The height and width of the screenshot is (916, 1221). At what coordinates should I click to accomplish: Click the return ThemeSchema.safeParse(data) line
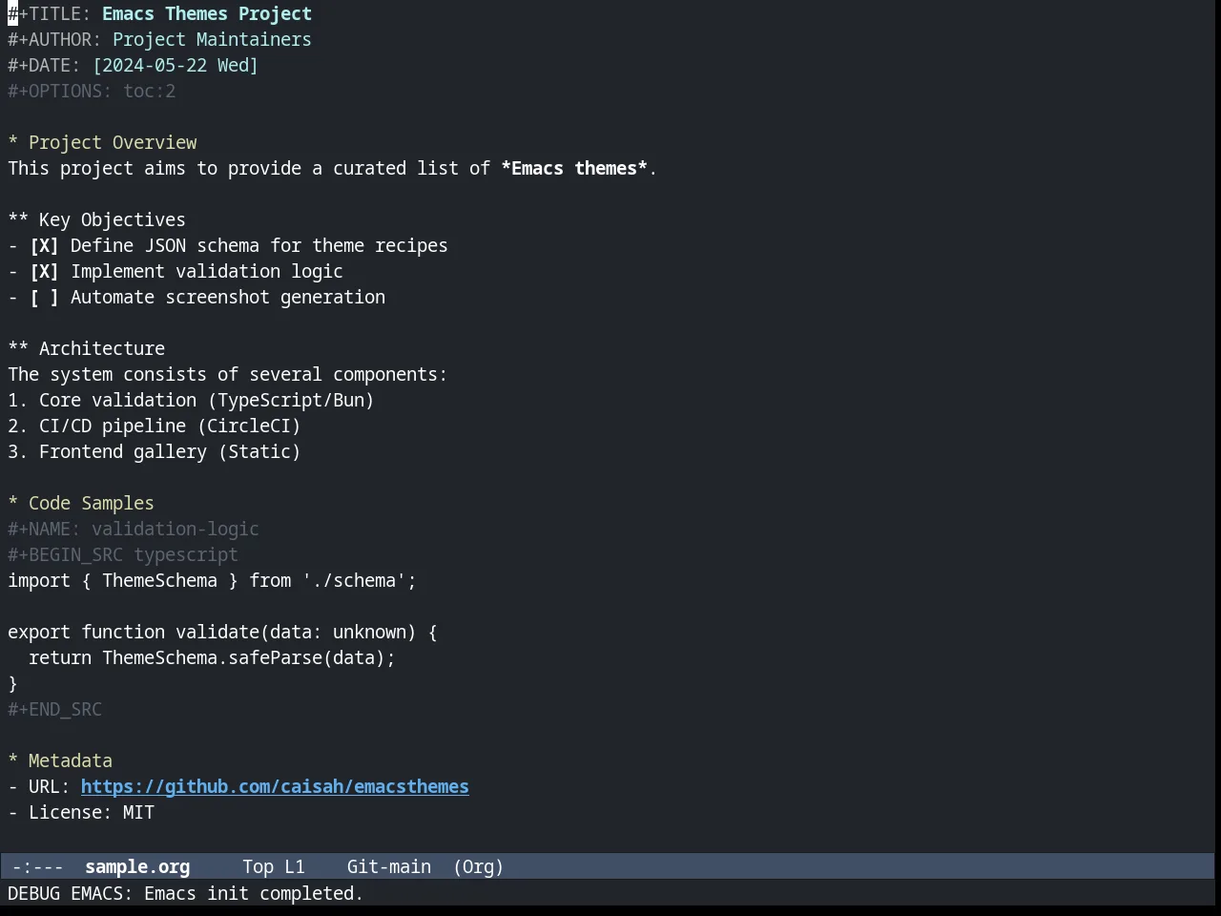click(x=212, y=657)
